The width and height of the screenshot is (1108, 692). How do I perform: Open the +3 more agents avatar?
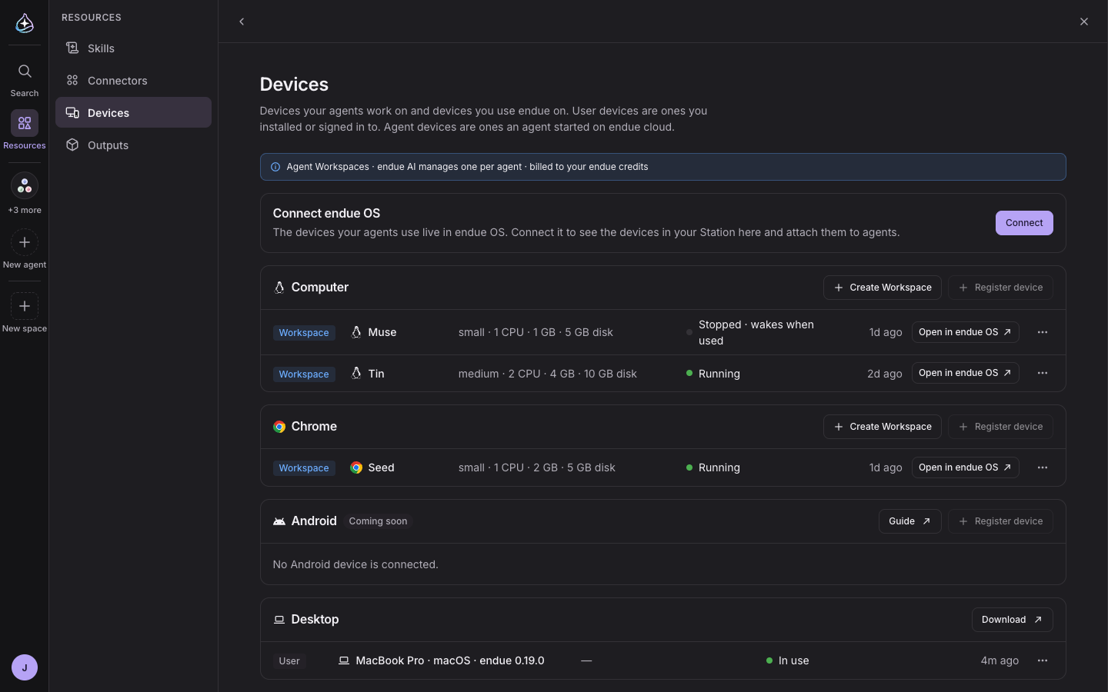(x=25, y=185)
